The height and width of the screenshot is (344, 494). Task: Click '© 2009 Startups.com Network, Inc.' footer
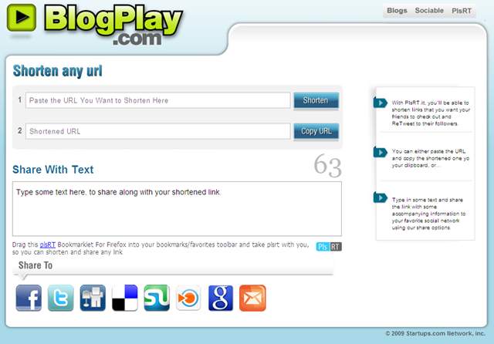(435, 334)
